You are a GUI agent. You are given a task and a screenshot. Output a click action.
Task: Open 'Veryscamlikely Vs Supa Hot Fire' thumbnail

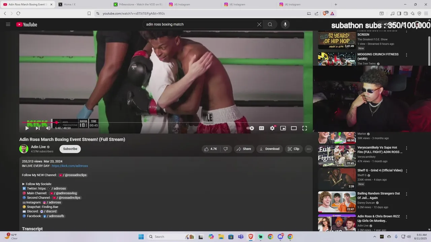pyautogui.click(x=337, y=156)
